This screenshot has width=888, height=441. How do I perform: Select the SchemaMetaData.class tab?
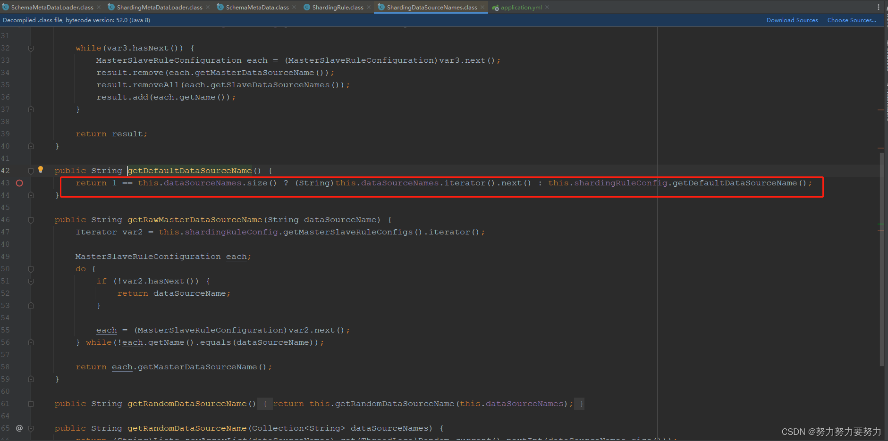pos(257,7)
